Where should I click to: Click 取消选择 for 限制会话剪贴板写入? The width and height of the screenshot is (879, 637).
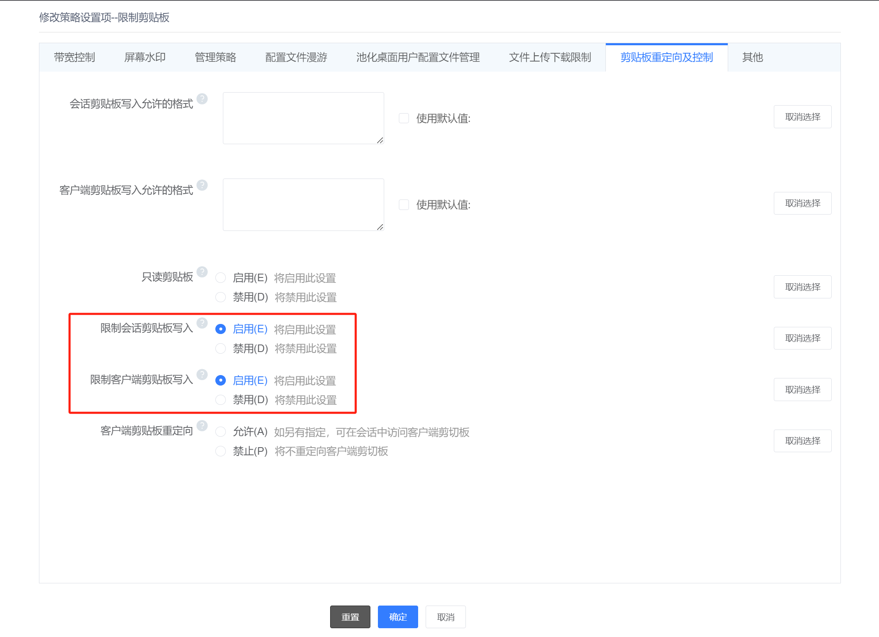point(802,338)
